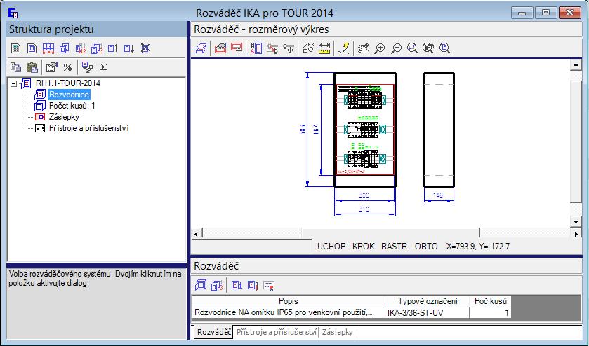589x346 pixels.
Task: Select RH1.1-TOUR-2014 in project tree
Action: (x=68, y=83)
